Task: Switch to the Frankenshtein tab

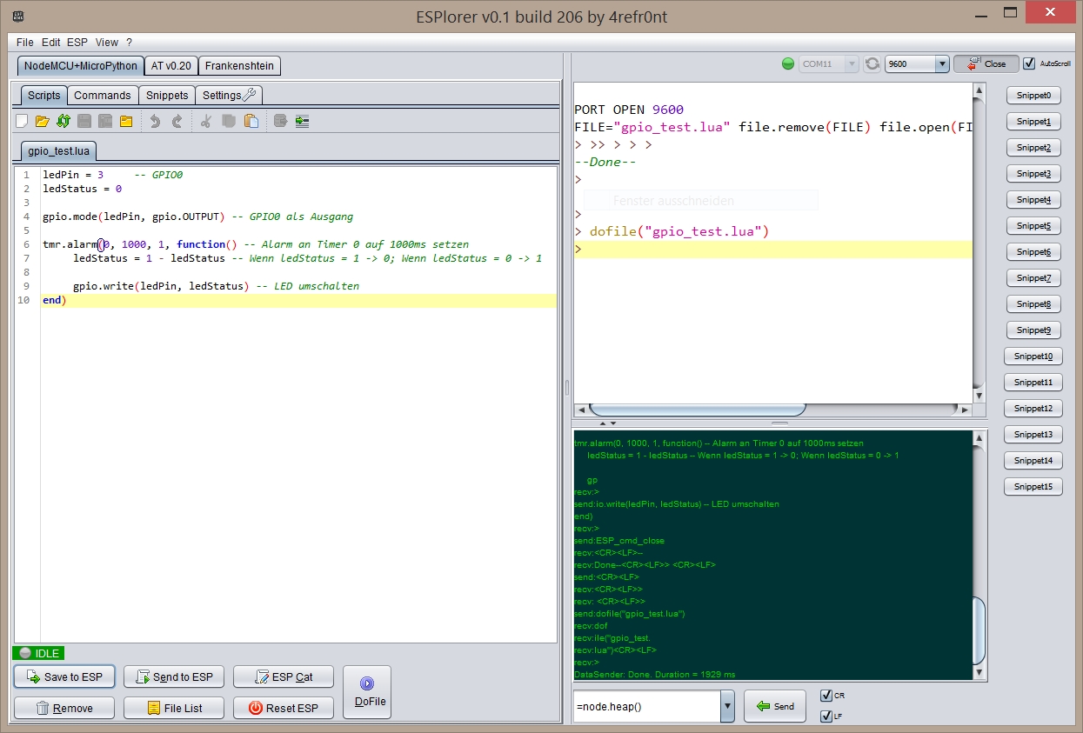Action: pos(240,66)
